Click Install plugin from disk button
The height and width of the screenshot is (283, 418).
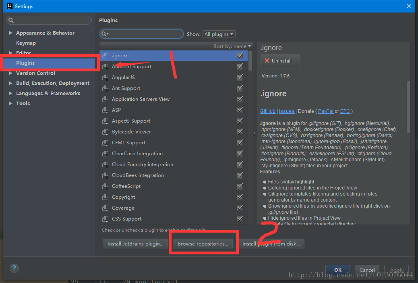pyautogui.click(x=271, y=244)
